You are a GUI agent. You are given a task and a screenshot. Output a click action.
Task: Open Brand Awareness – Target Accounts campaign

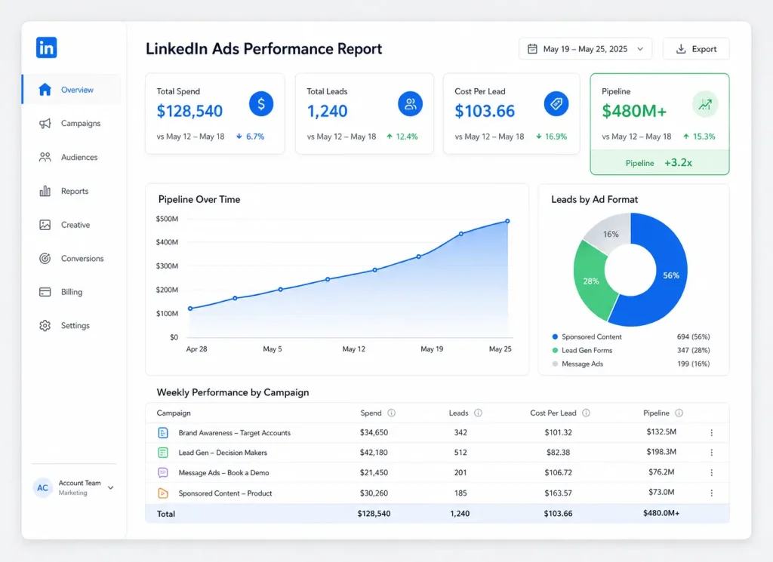[234, 432]
